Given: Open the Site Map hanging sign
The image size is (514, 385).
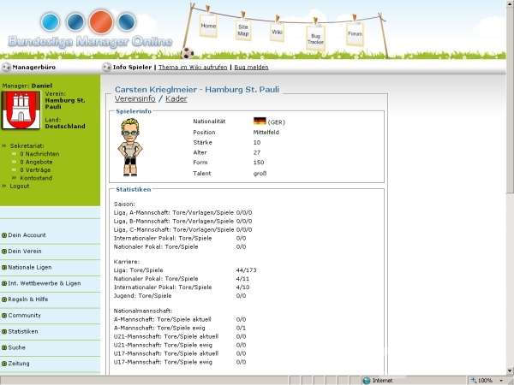Looking at the screenshot, I should coord(243,31).
